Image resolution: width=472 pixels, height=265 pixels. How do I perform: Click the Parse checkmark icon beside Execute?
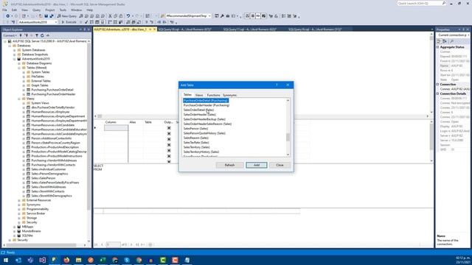[86, 22]
